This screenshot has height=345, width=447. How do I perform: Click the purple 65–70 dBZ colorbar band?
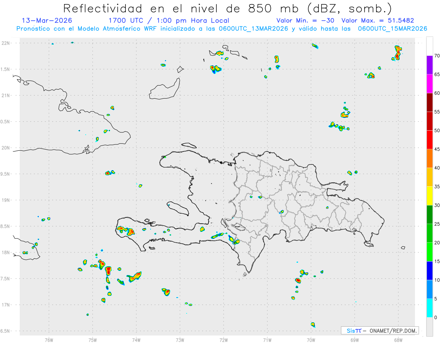point(429,65)
